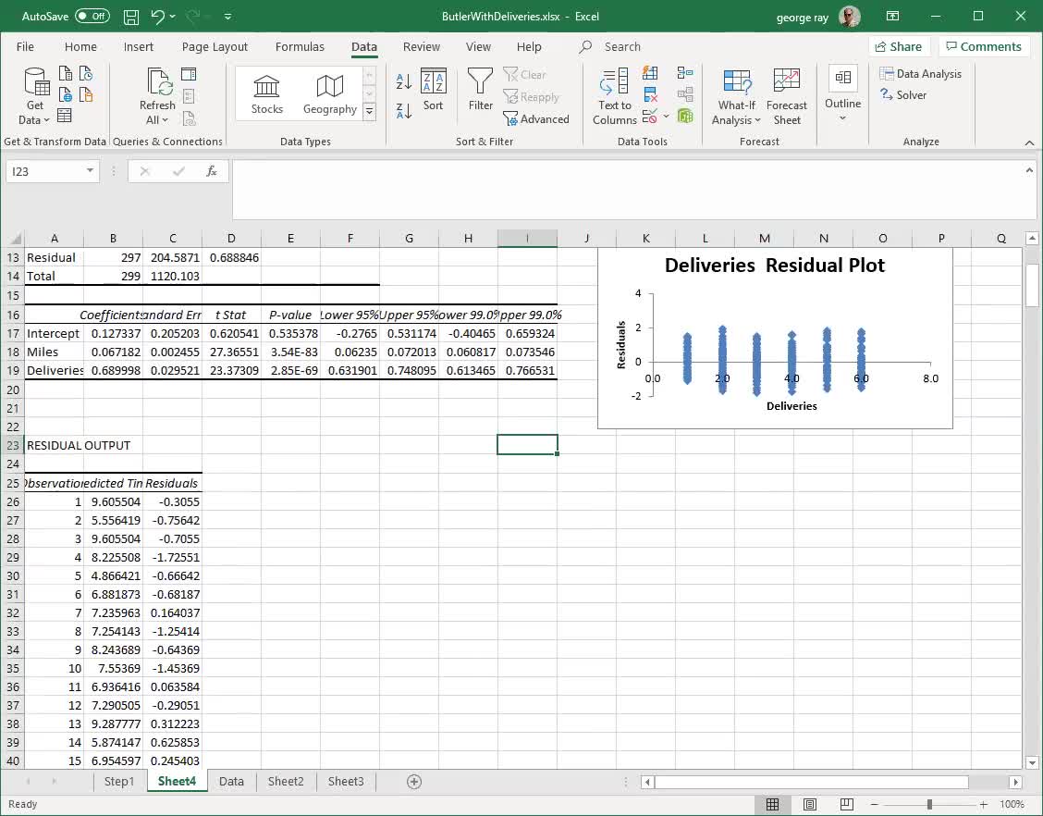The height and width of the screenshot is (816, 1043).
Task: Click Text to Columns icon
Action: point(614,96)
